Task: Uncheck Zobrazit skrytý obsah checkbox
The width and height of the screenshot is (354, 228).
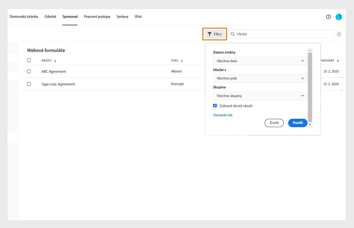Action: tap(215, 106)
